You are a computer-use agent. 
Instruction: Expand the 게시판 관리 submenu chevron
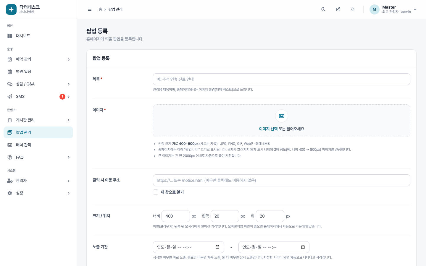69,120
